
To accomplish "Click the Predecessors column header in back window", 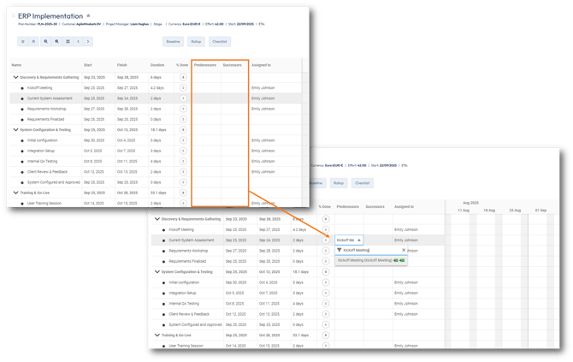I will 205,64.
